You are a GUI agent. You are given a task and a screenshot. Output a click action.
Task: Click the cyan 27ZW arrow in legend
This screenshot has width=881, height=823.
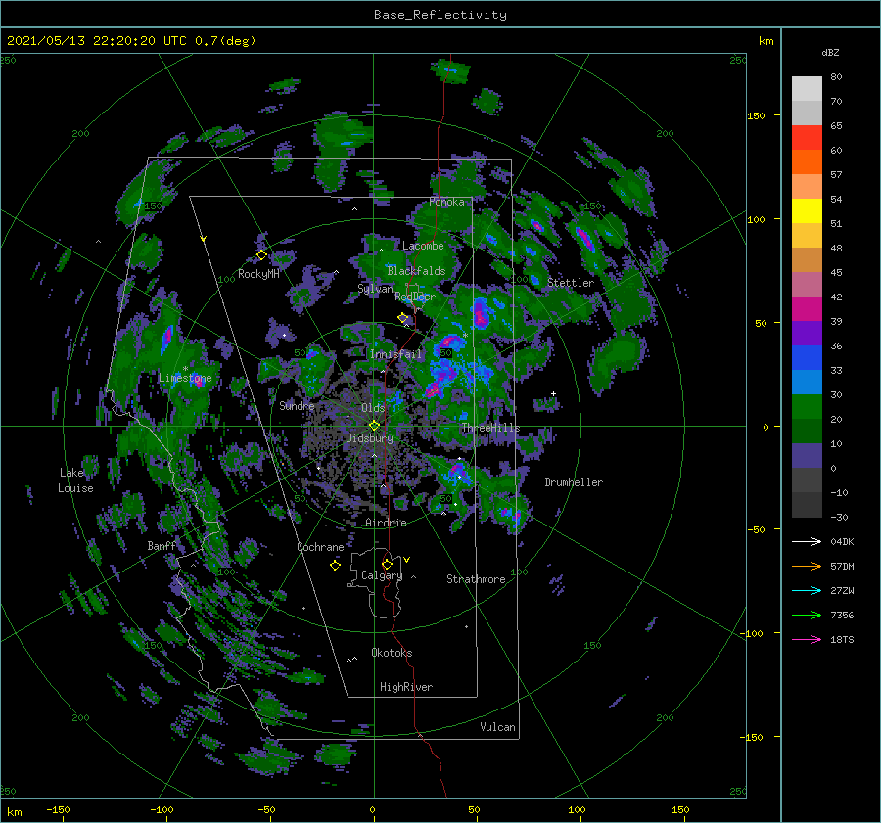pyautogui.click(x=807, y=590)
